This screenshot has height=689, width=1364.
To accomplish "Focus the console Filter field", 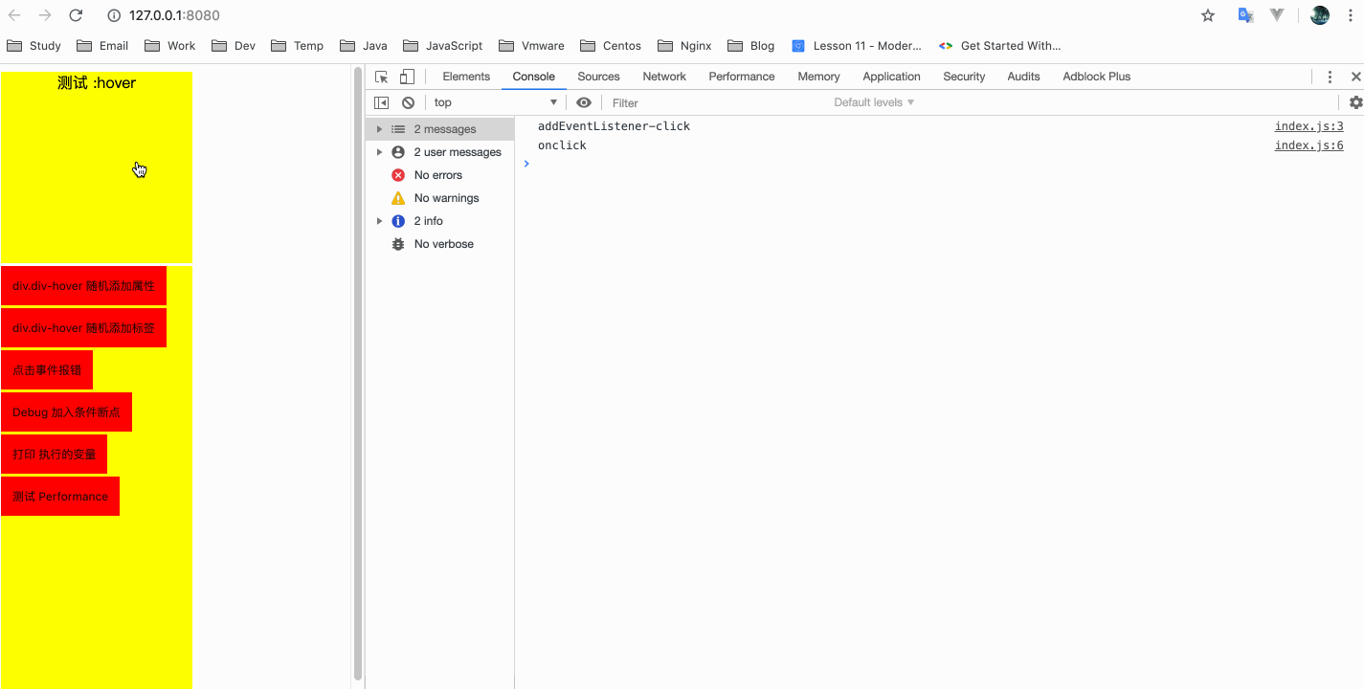I will [718, 102].
